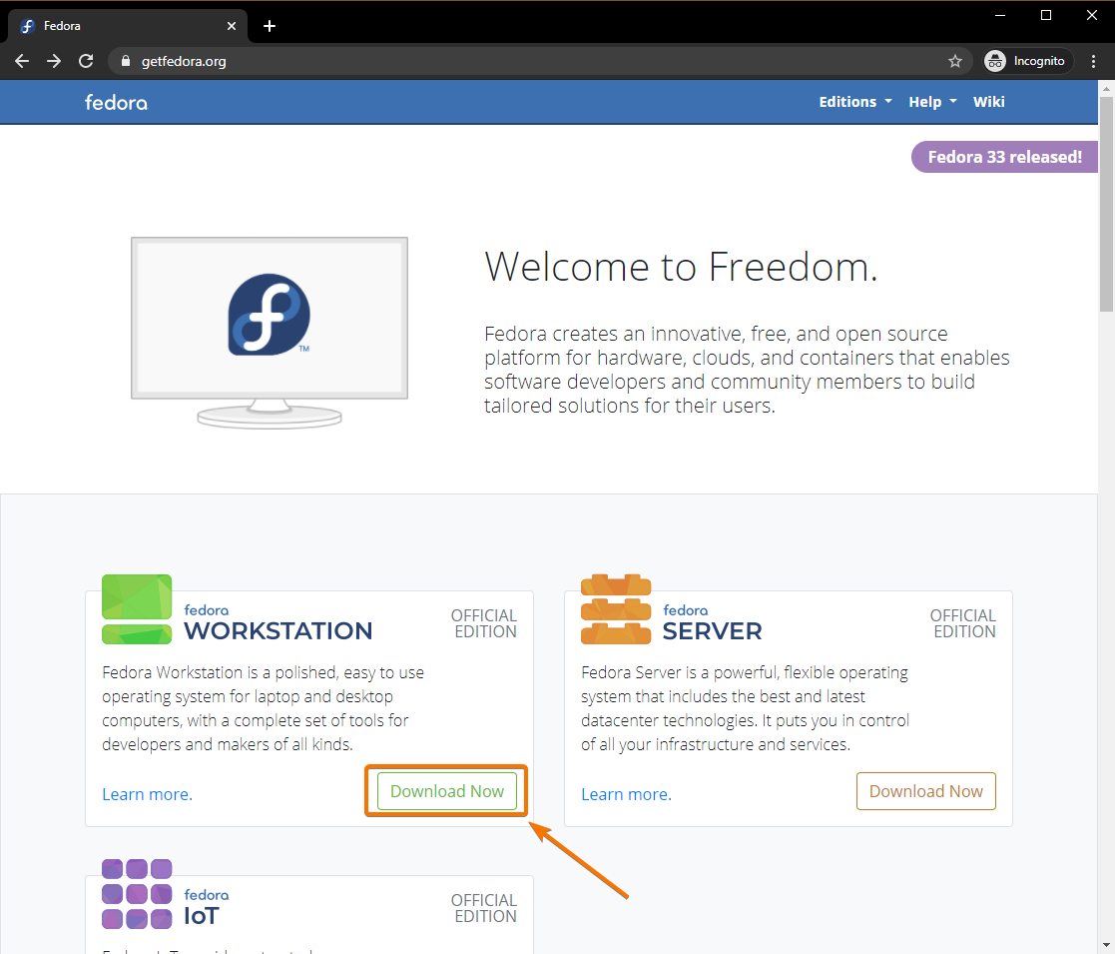1115x954 pixels.
Task: Click Download Now for Fedora Workstation
Action: [x=447, y=791]
